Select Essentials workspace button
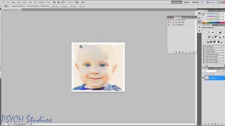 tap(176, 2)
